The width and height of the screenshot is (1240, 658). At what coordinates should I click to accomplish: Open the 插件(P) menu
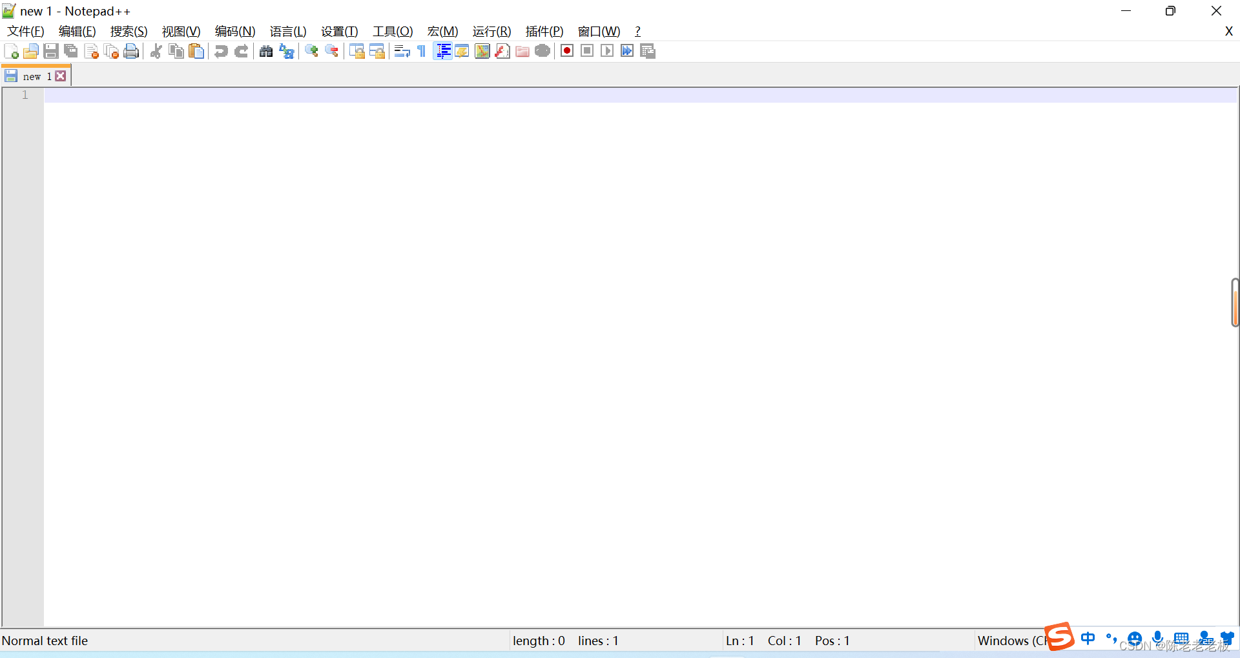pyautogui.click(x=544, y=32)
